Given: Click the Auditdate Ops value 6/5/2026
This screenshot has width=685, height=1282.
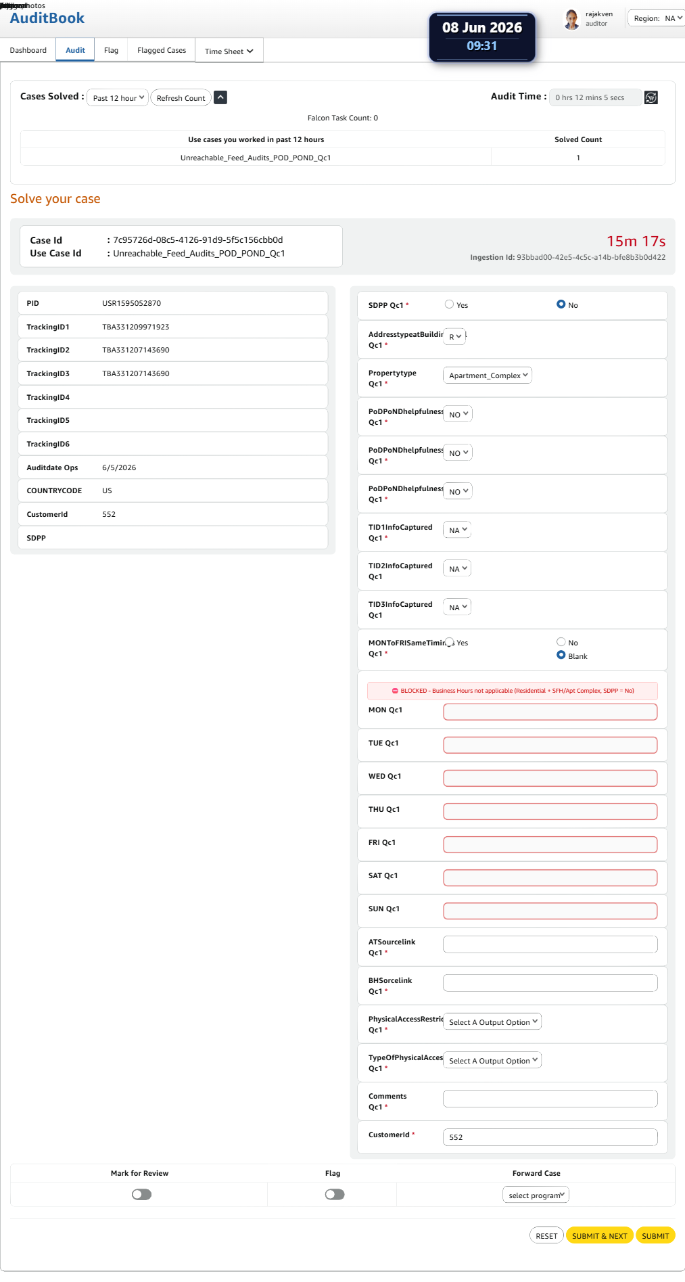Looking at the screenshot, I should 119,467.
